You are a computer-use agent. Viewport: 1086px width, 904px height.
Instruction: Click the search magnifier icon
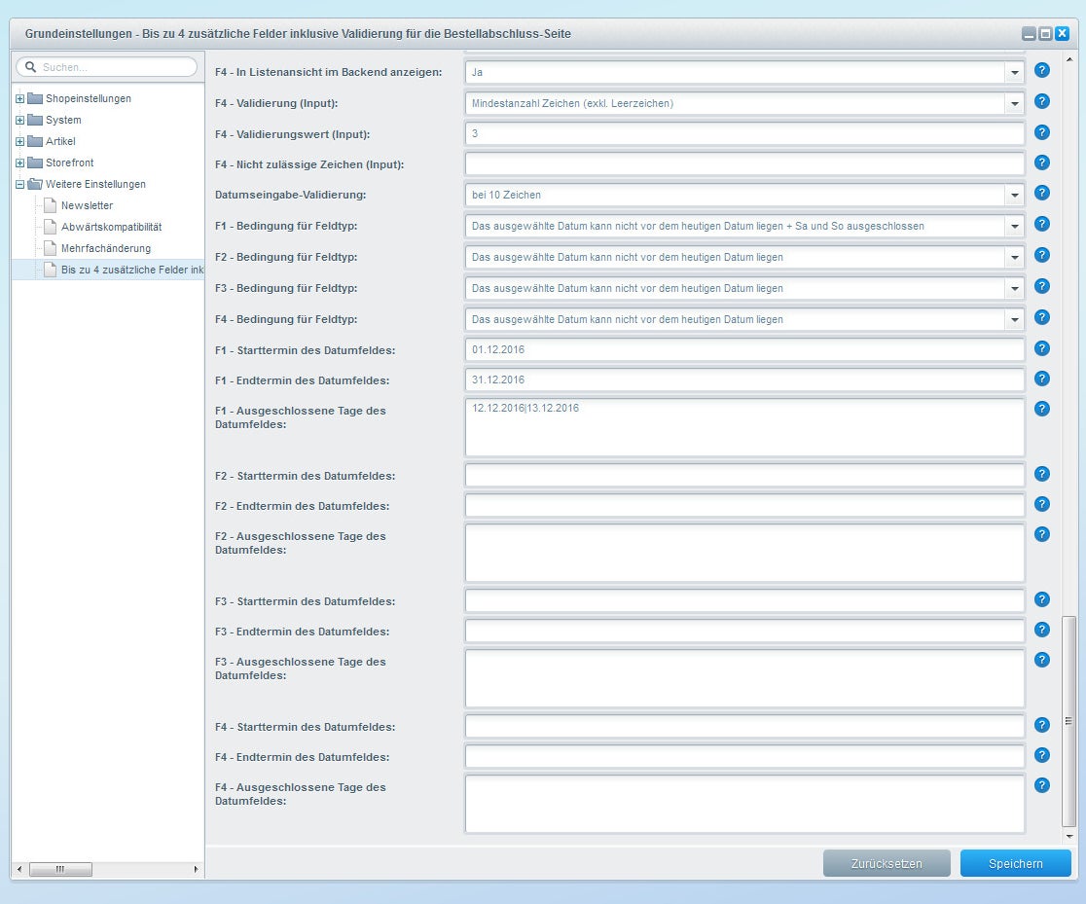[30, 67]
